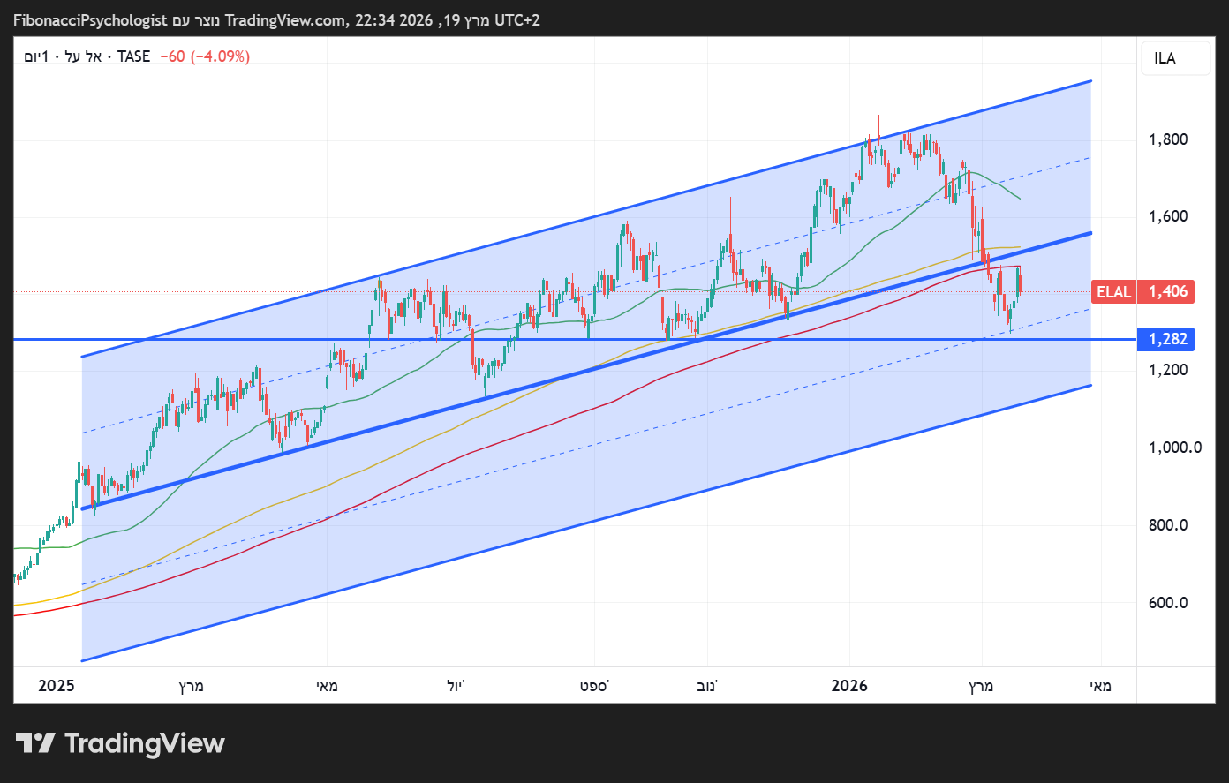Click the 1,406 current price label
This screenshot has height=783, width=1229.
pos(1167,291)
